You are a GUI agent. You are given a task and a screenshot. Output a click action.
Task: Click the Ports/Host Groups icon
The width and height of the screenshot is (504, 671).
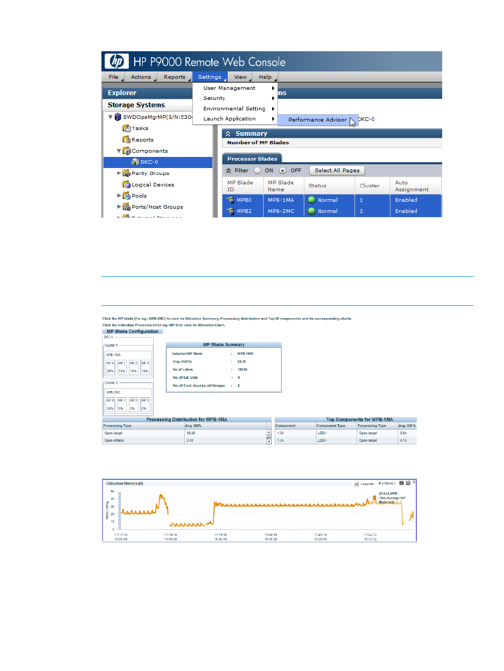coord(126,207)
